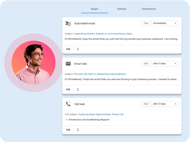Expand the 'Immediately' due dropdown
This screenshot has height=142, width=190.
165,23
